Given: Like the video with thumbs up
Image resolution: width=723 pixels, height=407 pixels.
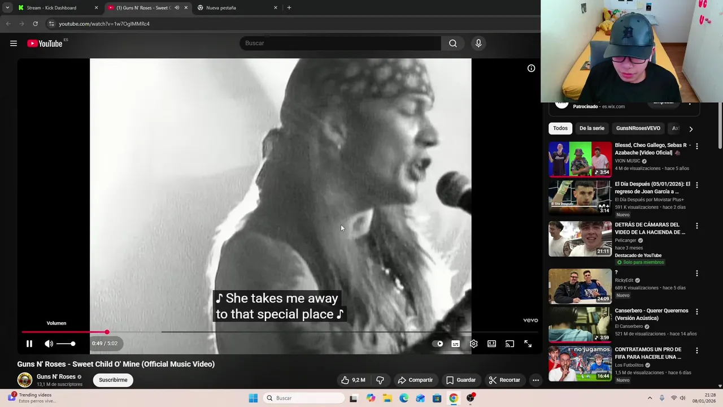Looking at the screenshot, I should point(353,380).
